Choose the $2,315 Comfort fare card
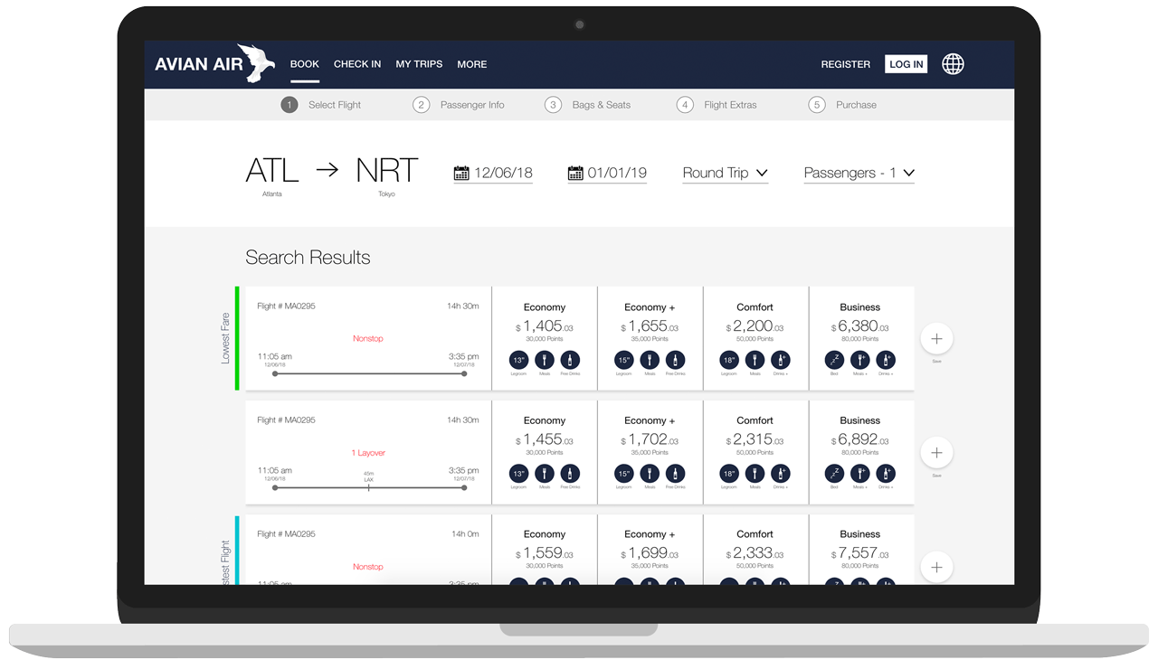This screenshot has height=669, width=1158. click(755, 453)
